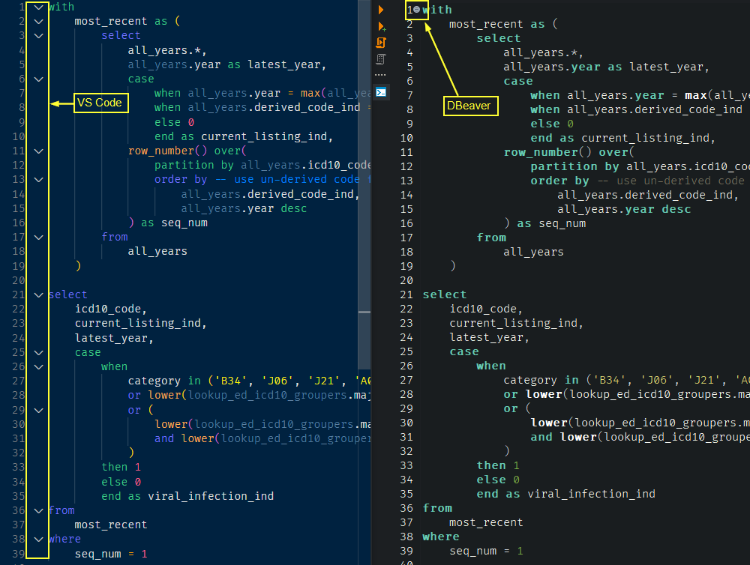Open the explain execution plan icon
750x565 pixels.
(382, 58)
